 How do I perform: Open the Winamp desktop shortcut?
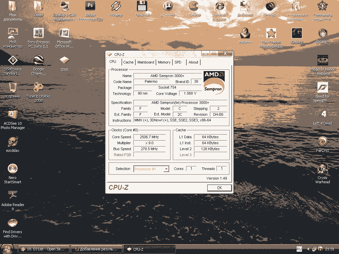pos(116,7)
